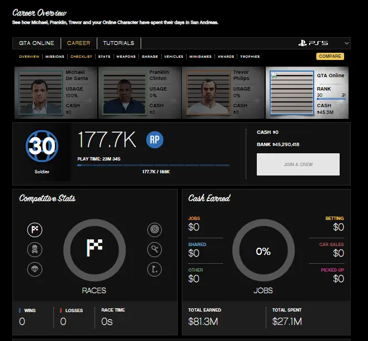This screenshot has width=368, height=341.
Task: Click the BANK $45,290,418 value
Action: click(278, 144)
